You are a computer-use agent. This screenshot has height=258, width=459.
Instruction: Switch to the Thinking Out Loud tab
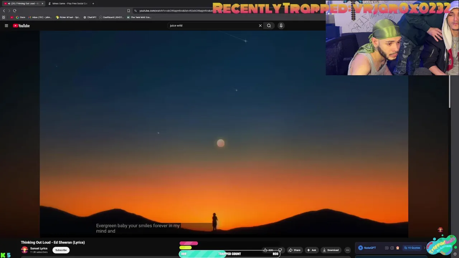24,4
